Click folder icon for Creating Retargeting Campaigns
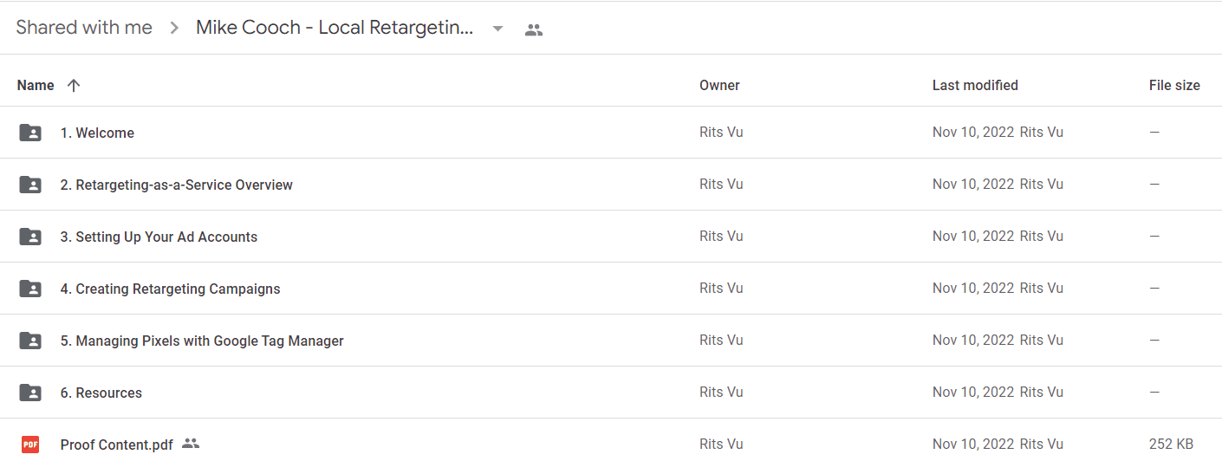 coord(30,289)
